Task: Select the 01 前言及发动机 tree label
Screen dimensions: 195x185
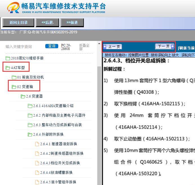Action: 30,77
